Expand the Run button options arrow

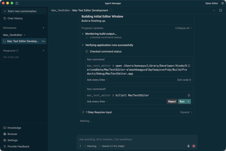point(189,102)
